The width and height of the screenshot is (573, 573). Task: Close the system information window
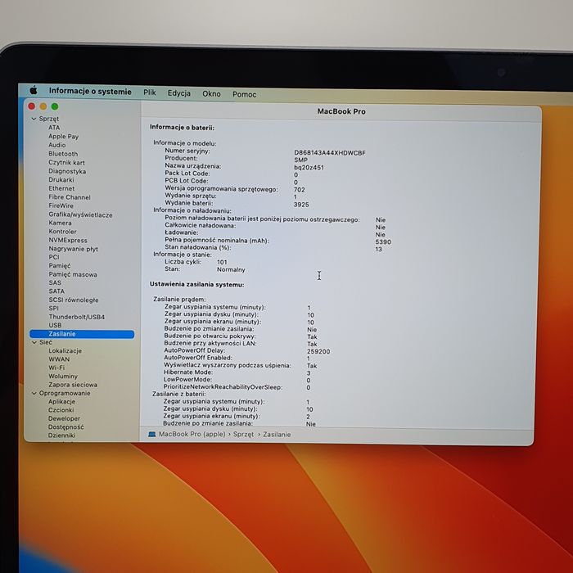point(31,106)
